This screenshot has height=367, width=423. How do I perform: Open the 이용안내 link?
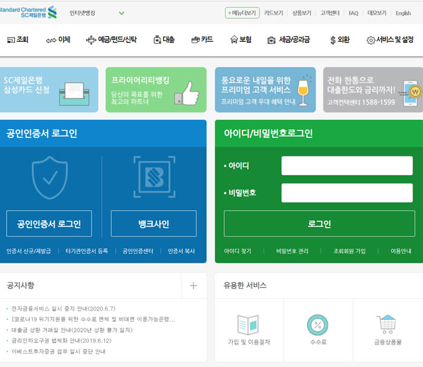[x=401, y=251]
